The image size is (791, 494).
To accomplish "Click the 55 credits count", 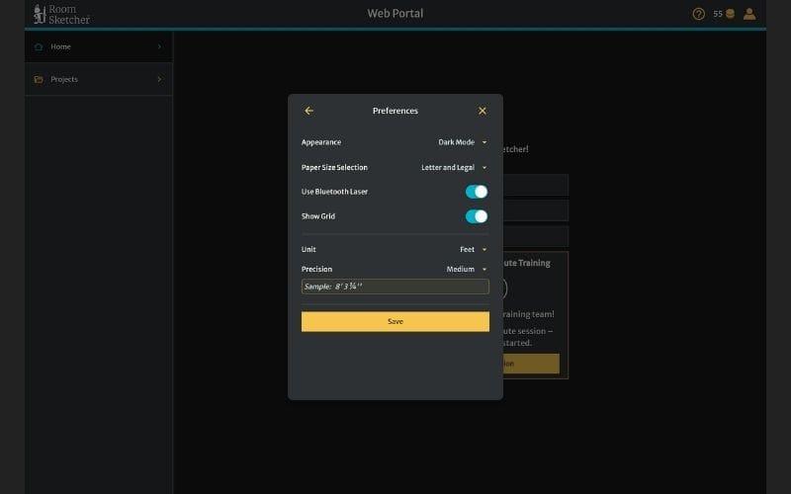I will (718, 14).
